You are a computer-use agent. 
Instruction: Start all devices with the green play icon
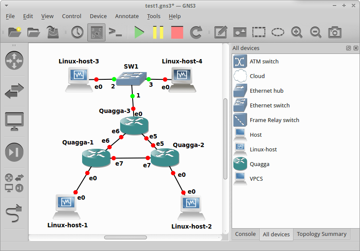tap(139, 32)
